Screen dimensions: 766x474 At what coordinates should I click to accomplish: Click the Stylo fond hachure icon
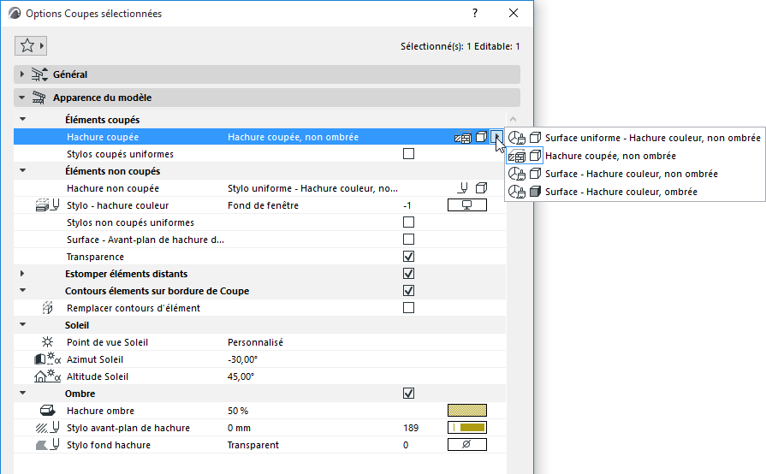click(x=47, y=444)
